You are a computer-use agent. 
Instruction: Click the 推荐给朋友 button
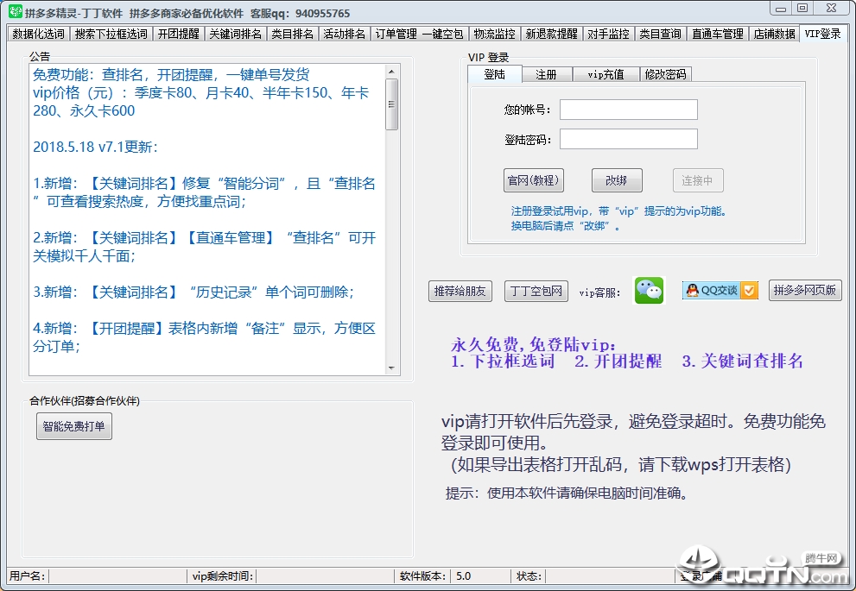pyautogui.click(x=460, y=291)
